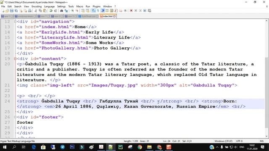This screenshot has width=269, height=151.
Task: Click the green Undo arrow
Action: point(51,10)
